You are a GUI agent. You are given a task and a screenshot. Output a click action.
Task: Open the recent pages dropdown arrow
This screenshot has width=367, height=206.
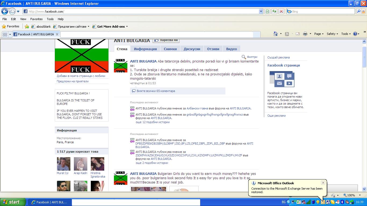[18, 12]
